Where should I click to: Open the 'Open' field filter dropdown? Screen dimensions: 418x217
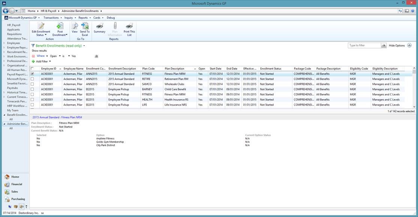60,56
